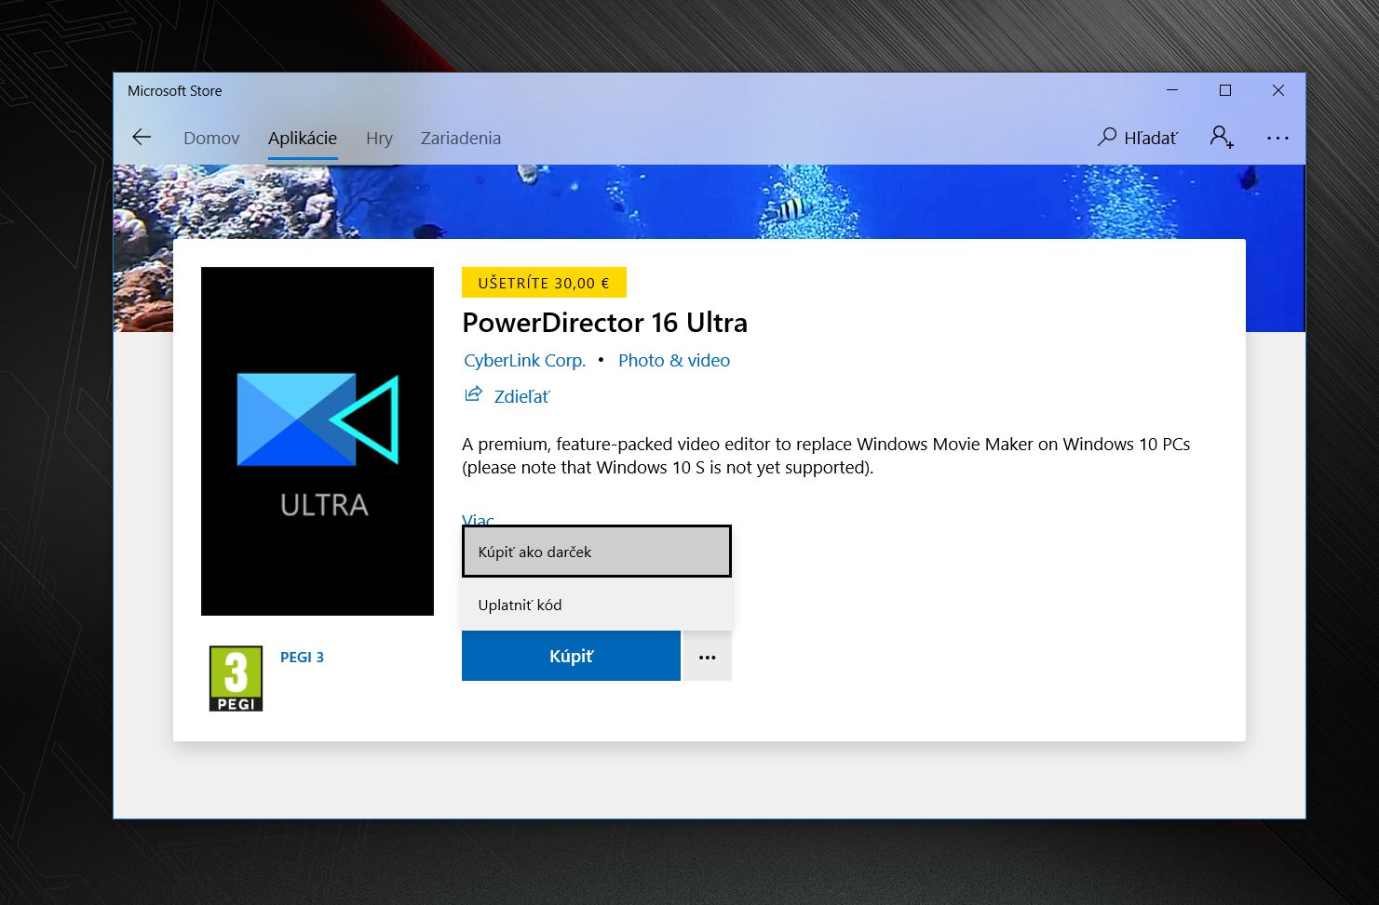This screenshot has width=1379, height=905.
Task: Switch to the Aplikácie tab
Action: click(x=303, y=138)
